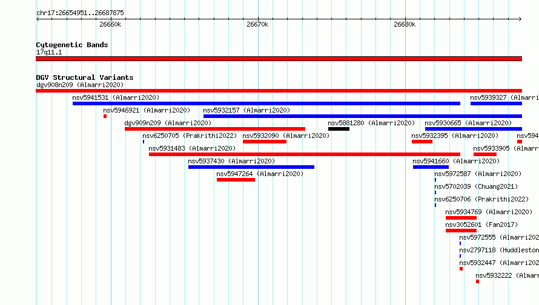
Task: Open the nsv5939327 variant label
Action: coord(504,97)
